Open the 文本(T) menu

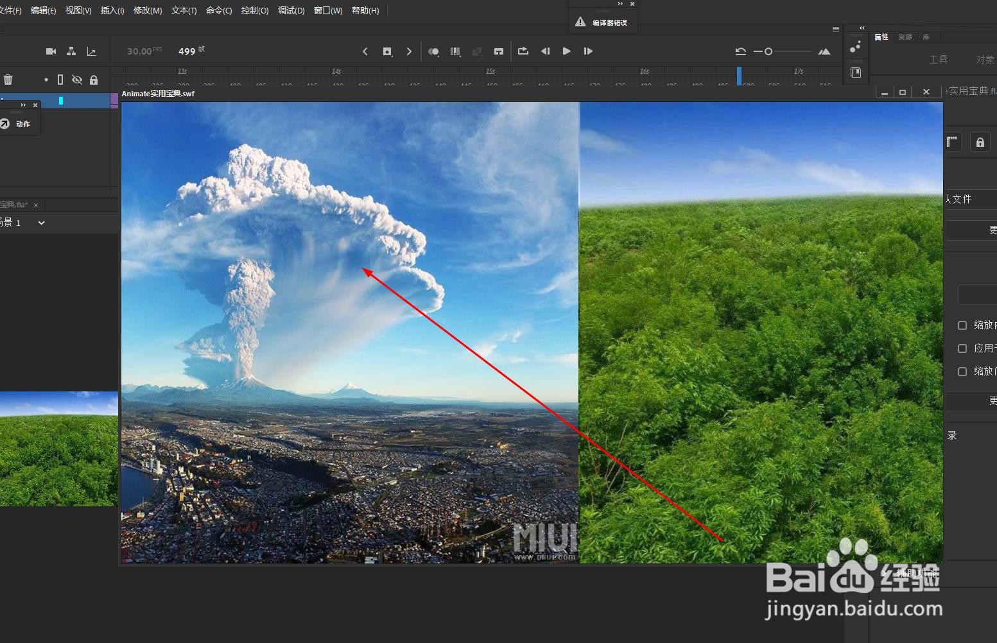point(184,11)
